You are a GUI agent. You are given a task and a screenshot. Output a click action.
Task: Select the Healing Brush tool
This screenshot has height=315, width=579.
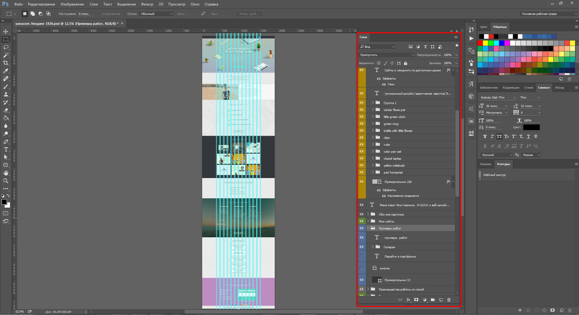(6, 79)
